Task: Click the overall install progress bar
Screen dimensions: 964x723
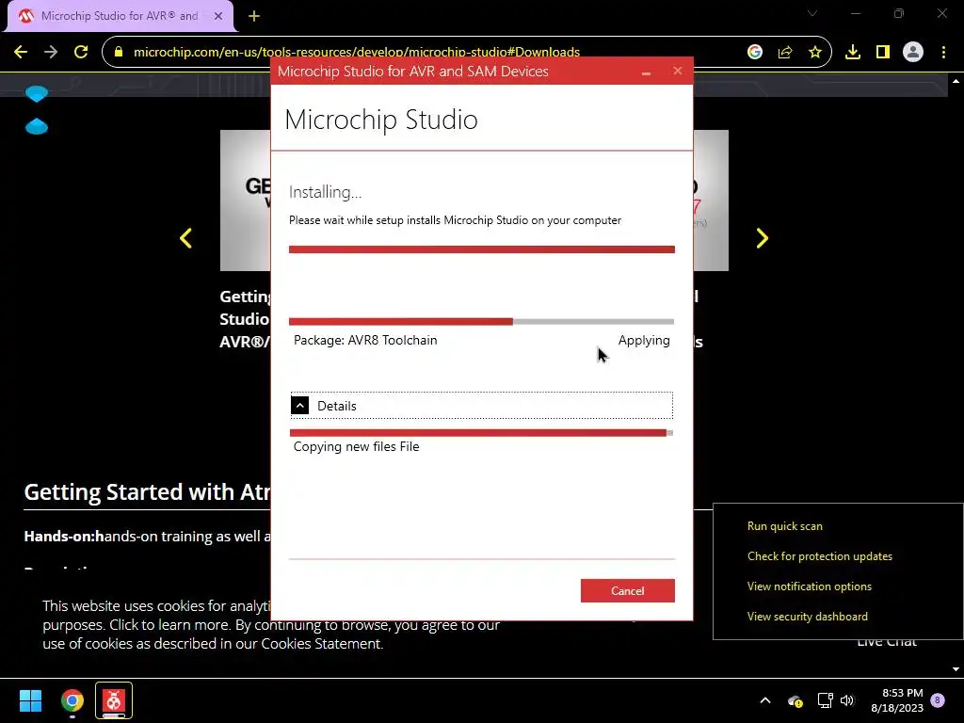Action: pyautogui.click(x=482, y=249)
